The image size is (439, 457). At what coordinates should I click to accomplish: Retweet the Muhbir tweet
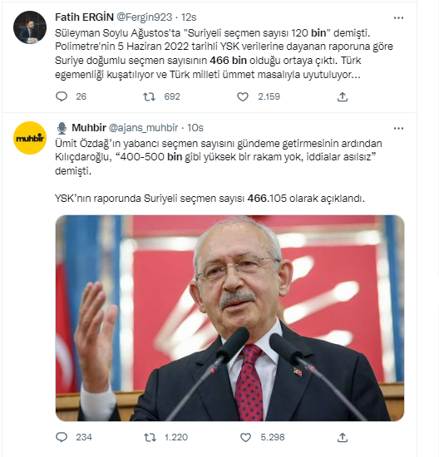(150, 437)
